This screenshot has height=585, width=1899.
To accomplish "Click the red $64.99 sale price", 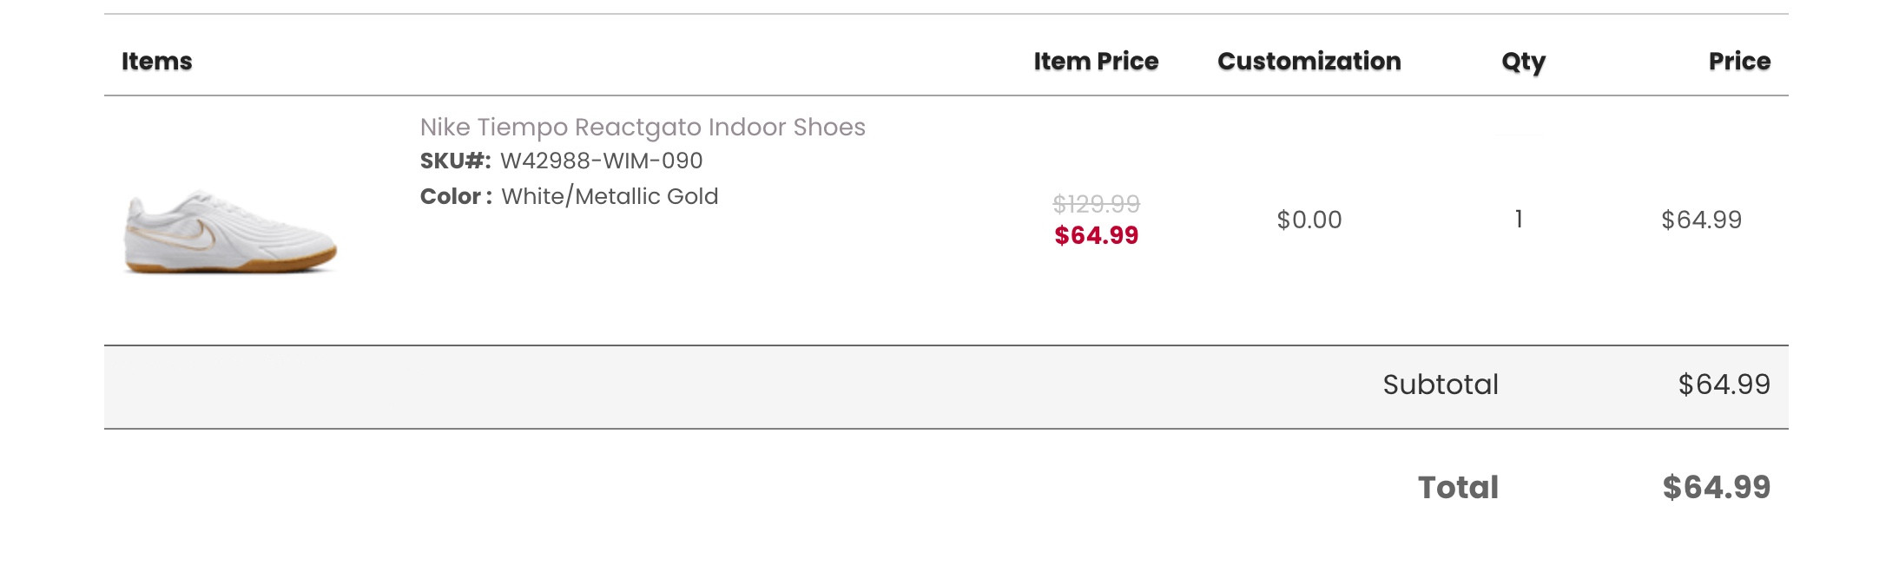I will tap(1096, 235).
